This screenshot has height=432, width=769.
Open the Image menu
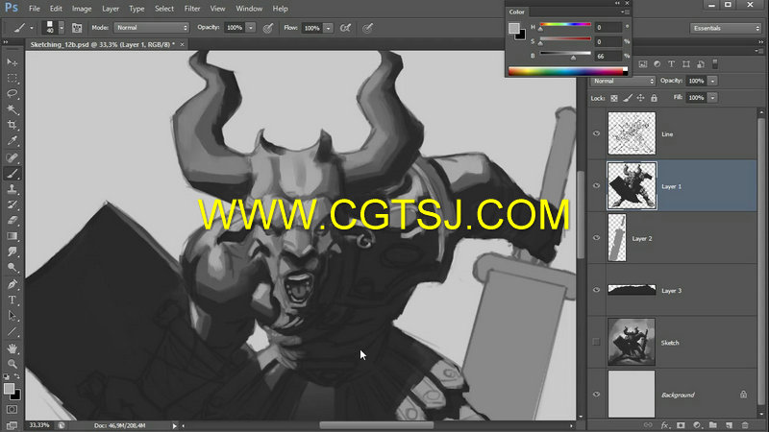82,9
